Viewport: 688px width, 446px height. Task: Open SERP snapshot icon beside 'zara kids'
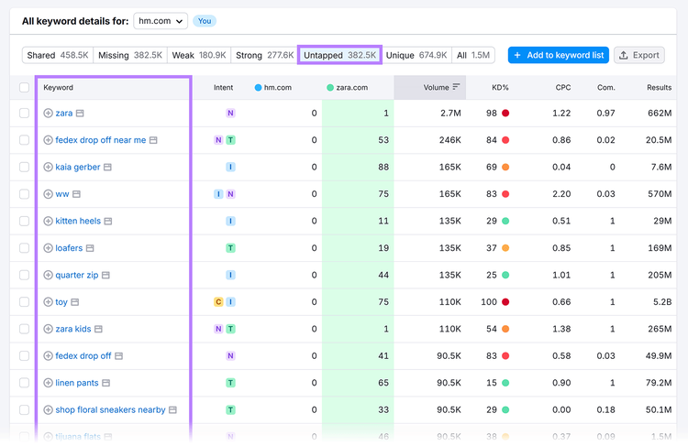point(98,329)
